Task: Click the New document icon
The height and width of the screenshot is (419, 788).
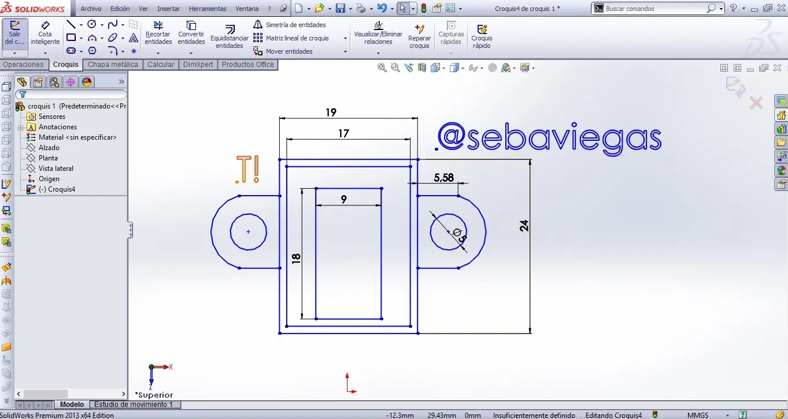Action: [x=298, y=9]
